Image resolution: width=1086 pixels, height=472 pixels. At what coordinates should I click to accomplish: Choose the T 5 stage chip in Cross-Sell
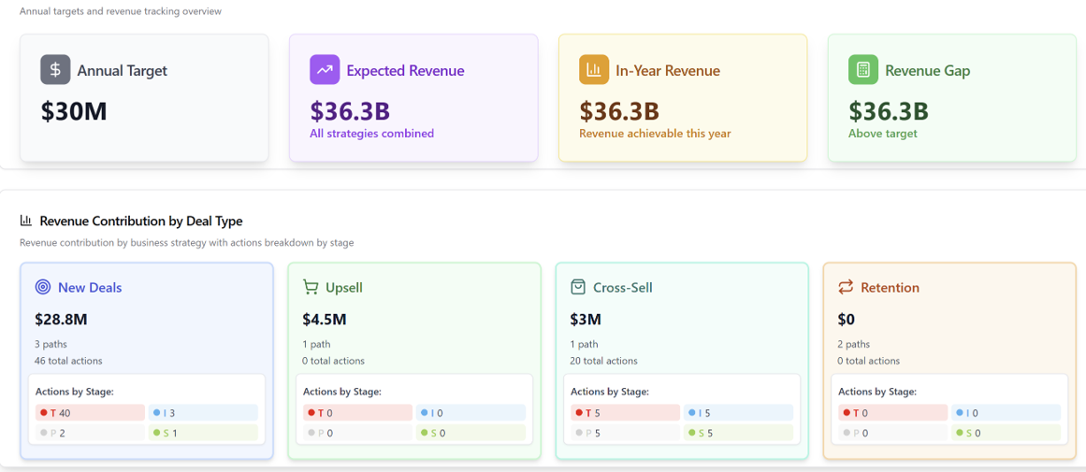pyautogui.click(x=626, y=413)
